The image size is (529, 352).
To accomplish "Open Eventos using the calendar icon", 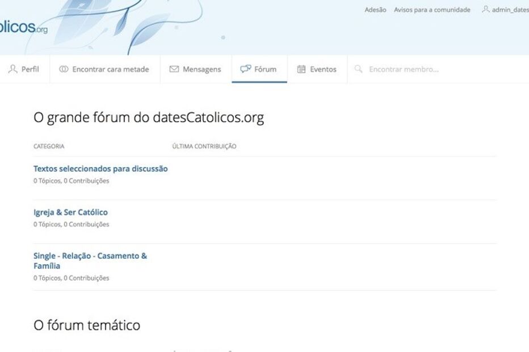I will tap(301, 69).
